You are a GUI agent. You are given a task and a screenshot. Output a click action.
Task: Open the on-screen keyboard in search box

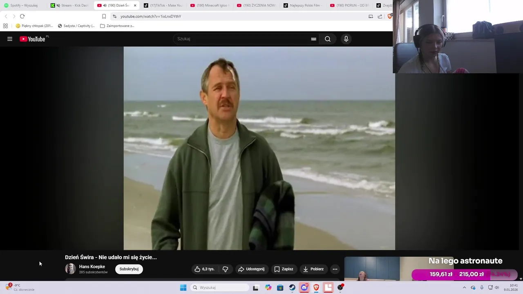313,39
